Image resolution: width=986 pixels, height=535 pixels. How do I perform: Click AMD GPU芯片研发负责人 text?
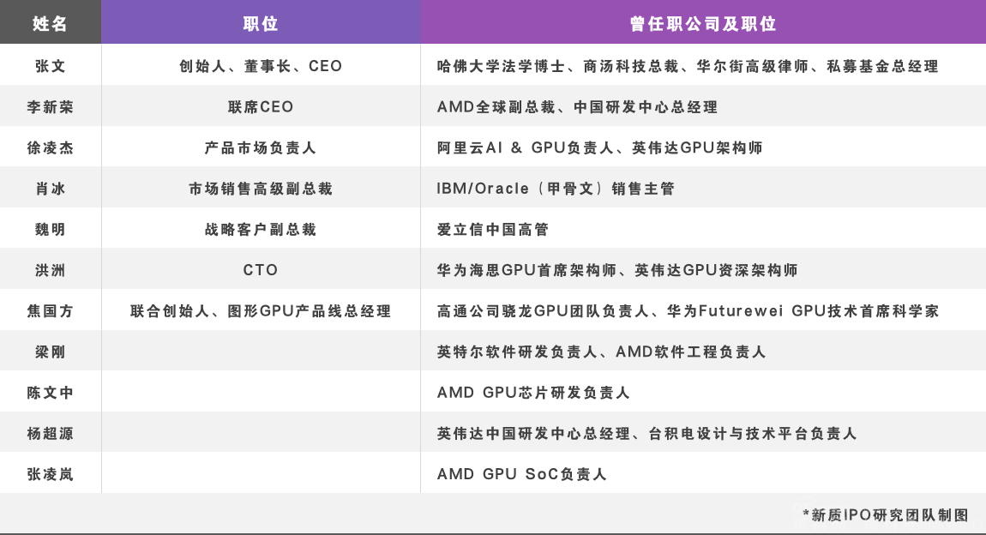tap(533, 393)
